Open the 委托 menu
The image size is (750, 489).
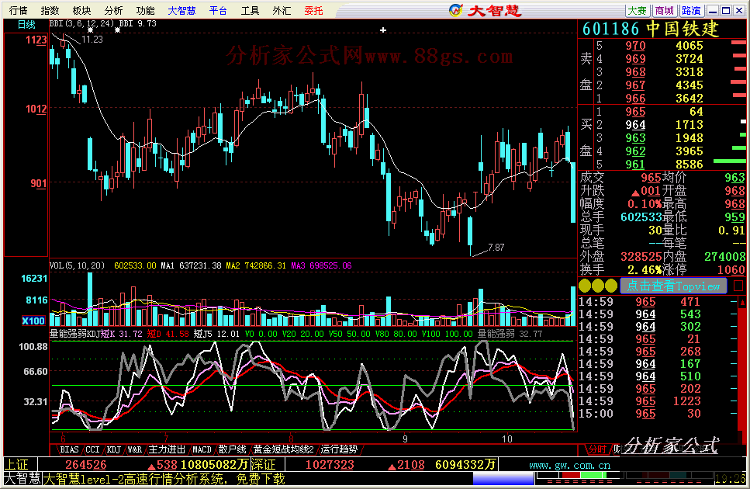(314, 10)
